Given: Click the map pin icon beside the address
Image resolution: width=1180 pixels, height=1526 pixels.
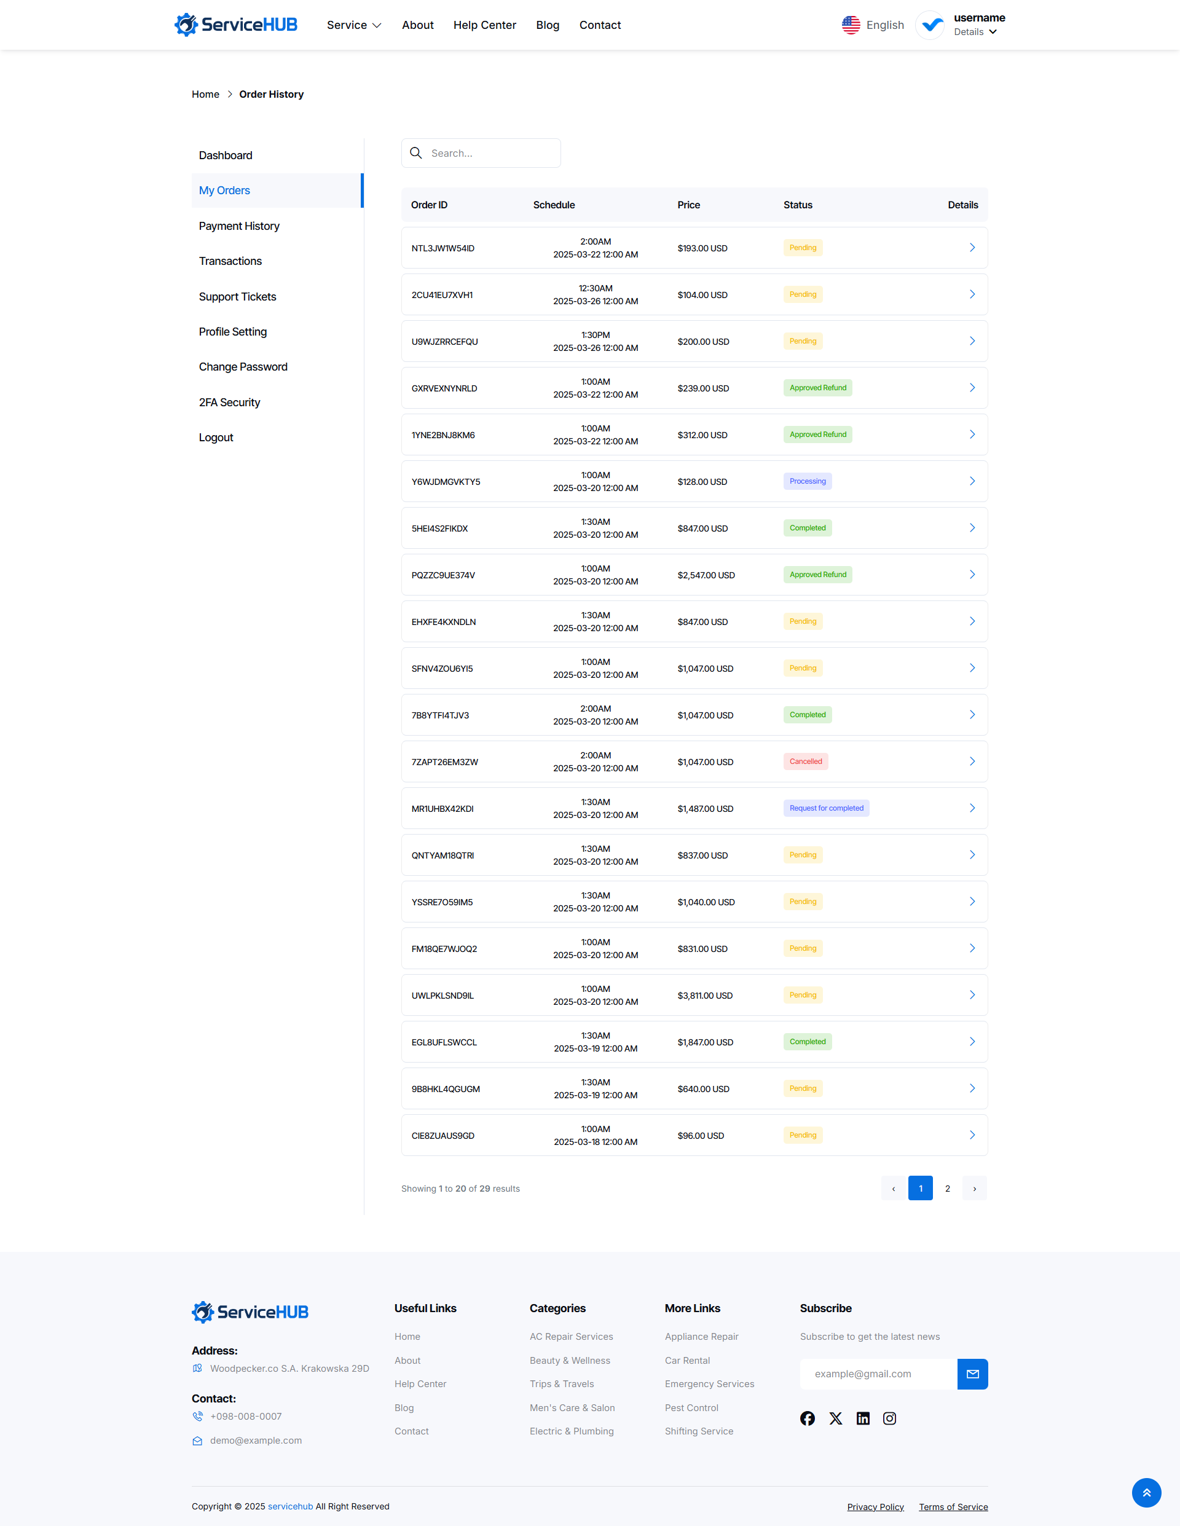Looking at the screenshot, I should 197,1368.
